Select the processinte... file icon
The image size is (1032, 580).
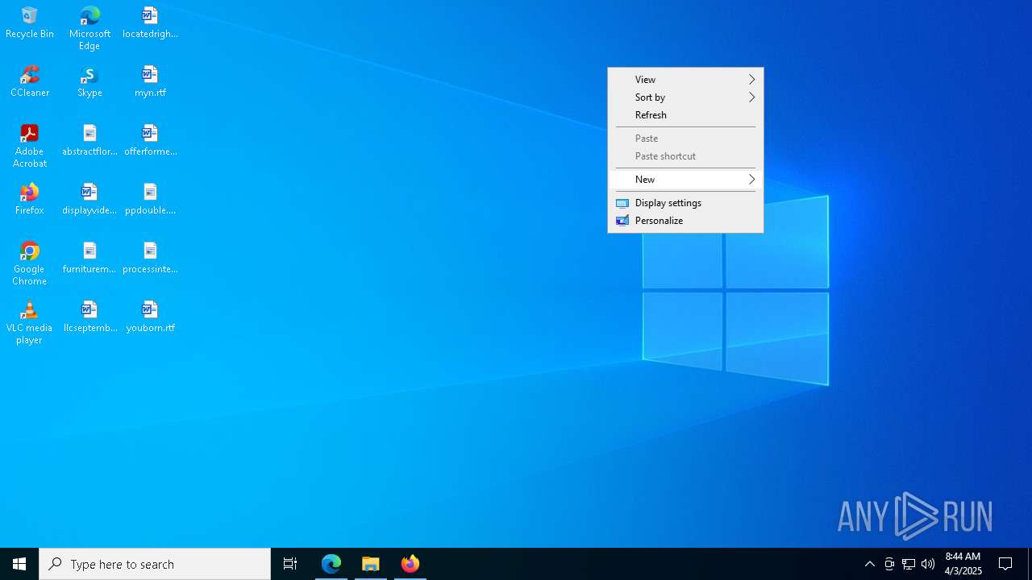[150, 258]
